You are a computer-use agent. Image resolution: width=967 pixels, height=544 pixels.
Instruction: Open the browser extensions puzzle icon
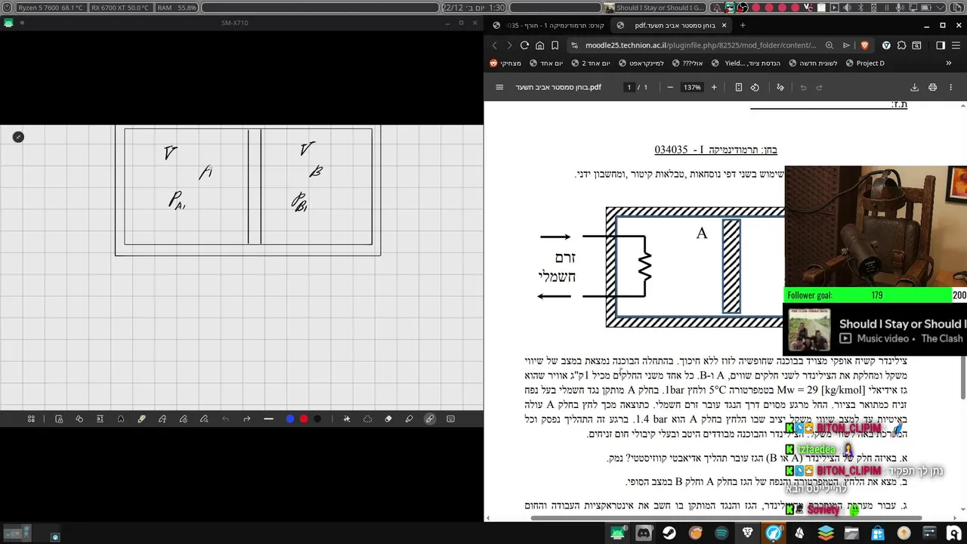pos(902,45)
